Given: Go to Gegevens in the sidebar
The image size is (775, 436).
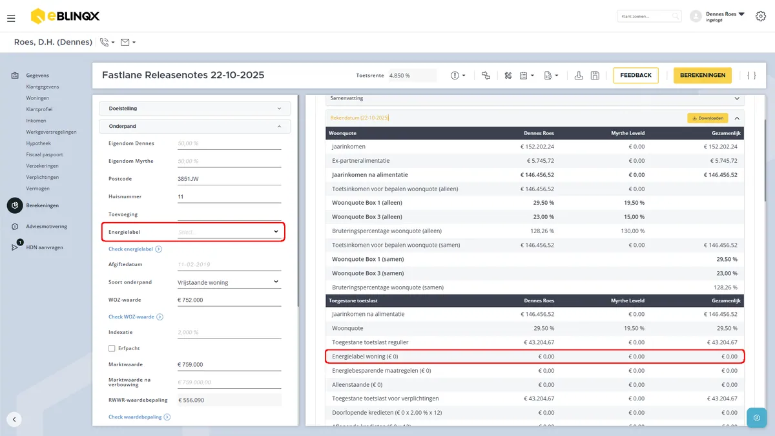Looking at the screenshot, I should point(37,76).
